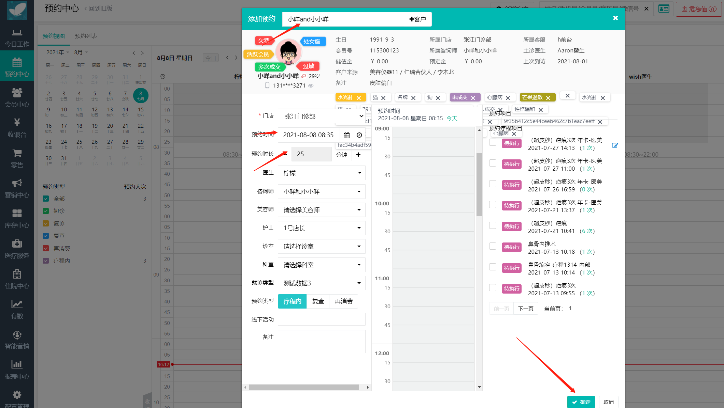
Task: Toggle 再消费 appointment type checkbox
Action: coord(46,248)
